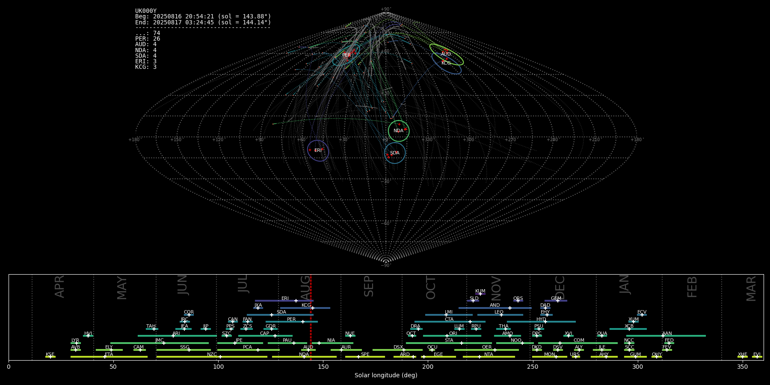
Task: Click the LEO shower label in timeline
Action: click(499, 312)
